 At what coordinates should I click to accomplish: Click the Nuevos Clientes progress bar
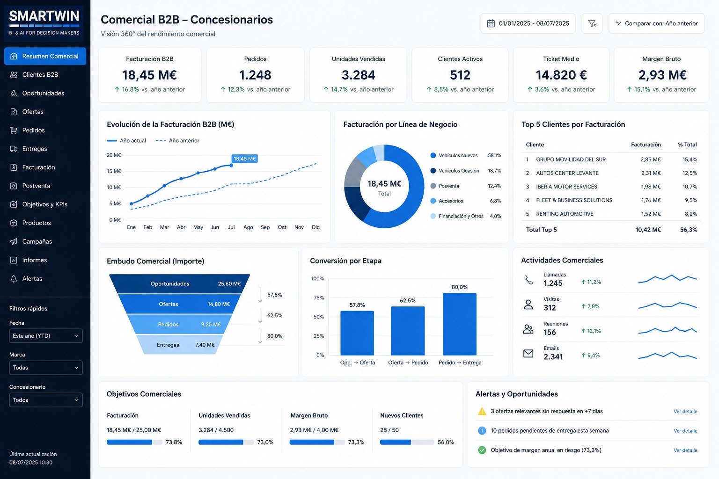[x=407, y=442]
